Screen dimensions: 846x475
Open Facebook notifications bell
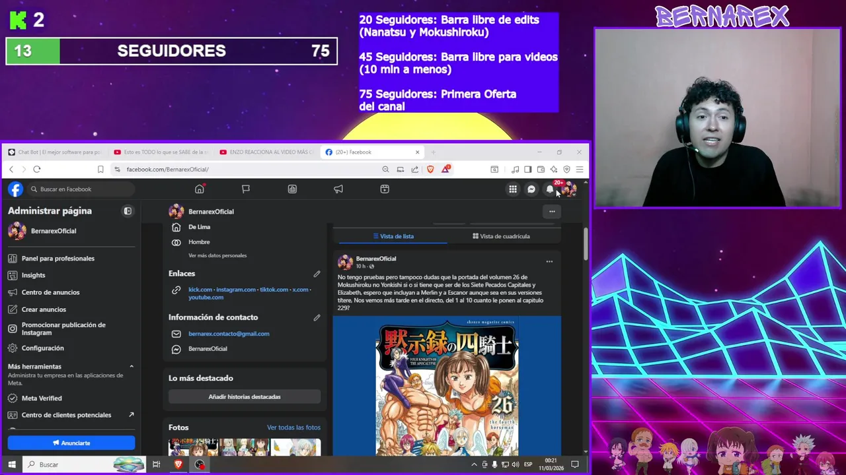pyautogui.click(x=550, y=189)
